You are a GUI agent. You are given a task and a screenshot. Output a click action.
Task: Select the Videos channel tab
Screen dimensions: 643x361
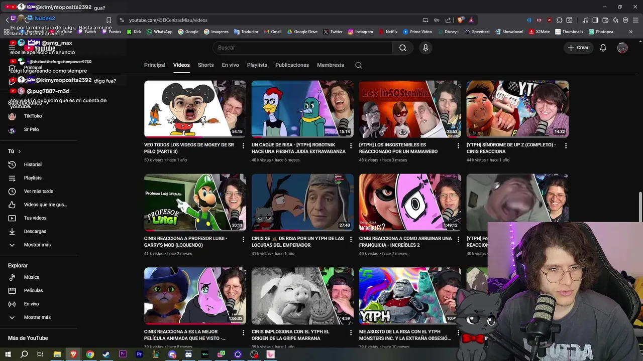(181, 65)
